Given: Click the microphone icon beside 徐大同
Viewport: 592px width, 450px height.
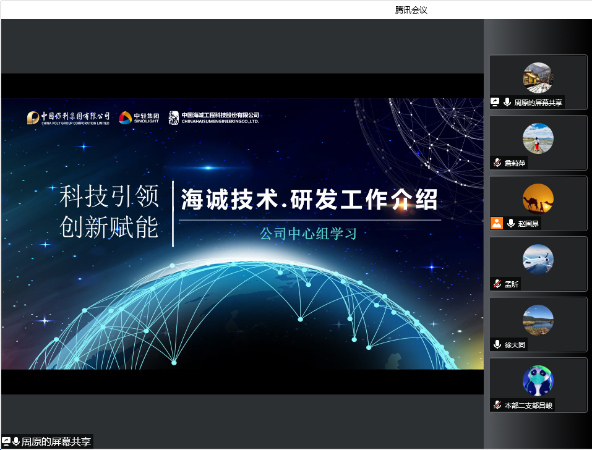Looking at the screenshot, I should pyautogui.click(x=497, y=345).
